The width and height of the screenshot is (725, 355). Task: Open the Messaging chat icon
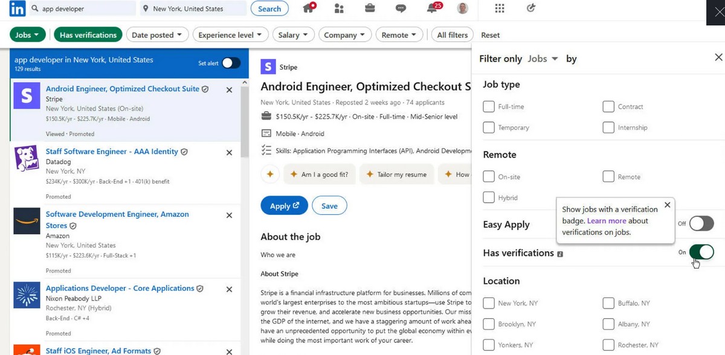pos(401,8)
